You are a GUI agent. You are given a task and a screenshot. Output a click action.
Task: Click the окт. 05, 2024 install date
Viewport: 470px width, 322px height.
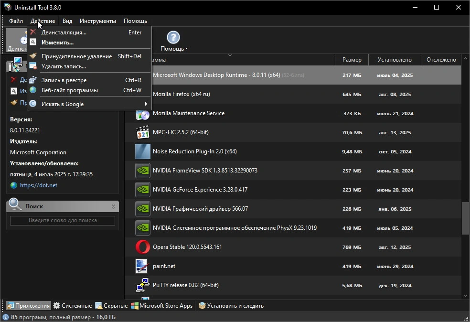point(395,152)
